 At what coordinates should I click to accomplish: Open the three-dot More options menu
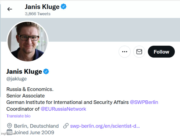[x=125, y=52]
